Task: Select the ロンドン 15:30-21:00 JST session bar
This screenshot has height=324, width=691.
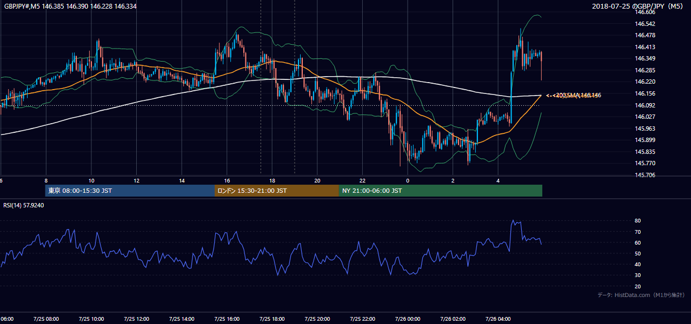Action: click(277, 191)
